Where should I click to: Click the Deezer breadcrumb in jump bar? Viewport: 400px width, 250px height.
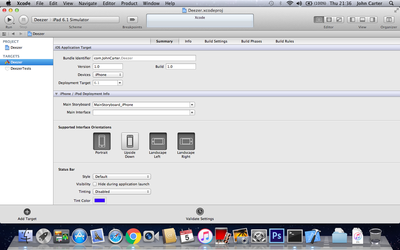point(36,34)
